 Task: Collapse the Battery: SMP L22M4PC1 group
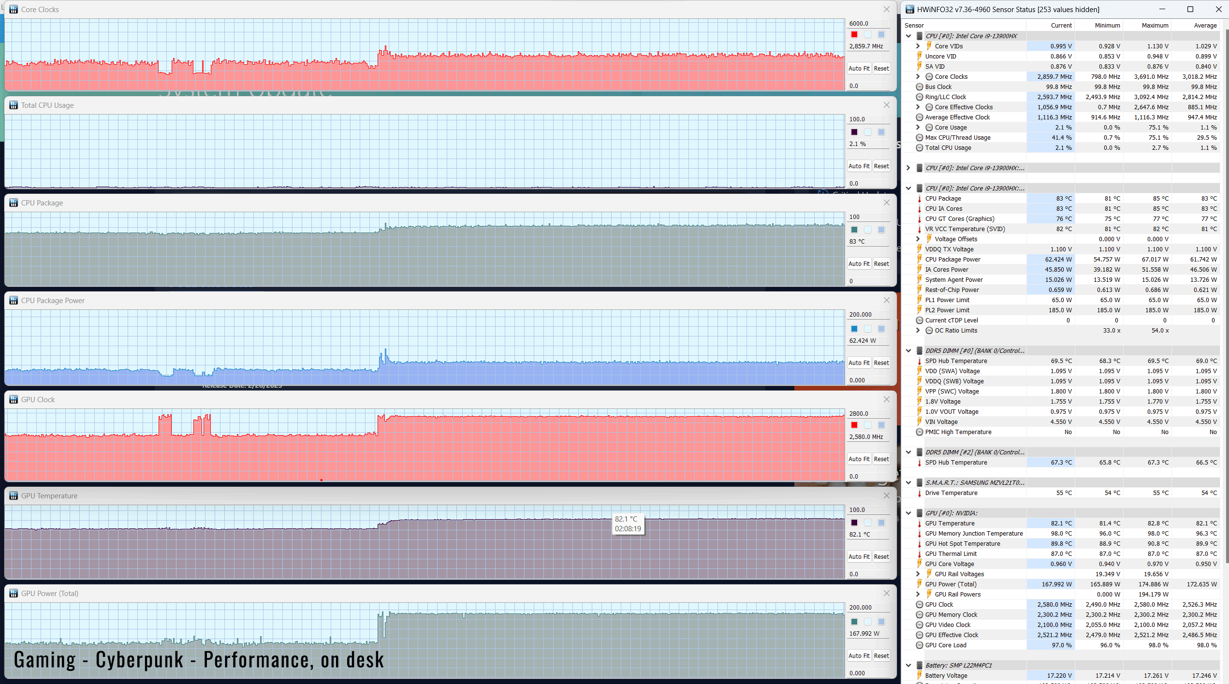908,665
